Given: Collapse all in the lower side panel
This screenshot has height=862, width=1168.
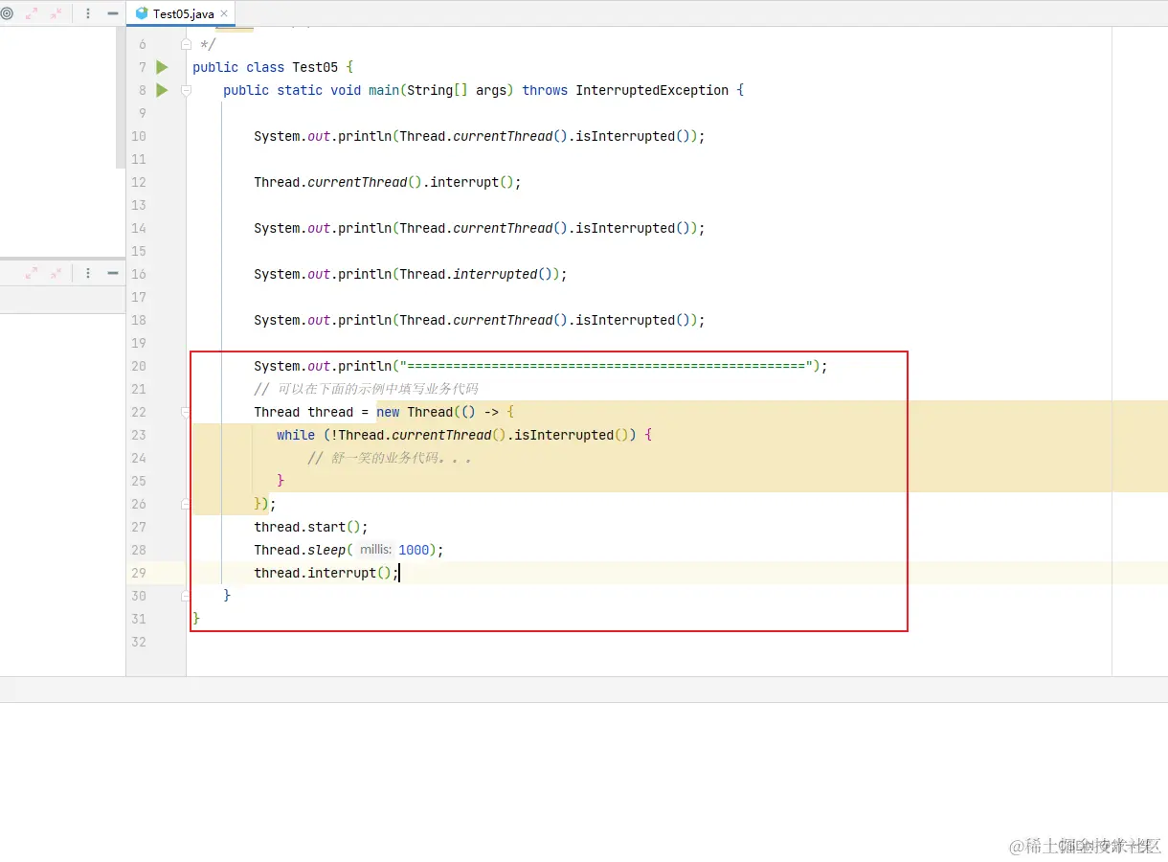Looking at the screenshot, I should [56, 273].
